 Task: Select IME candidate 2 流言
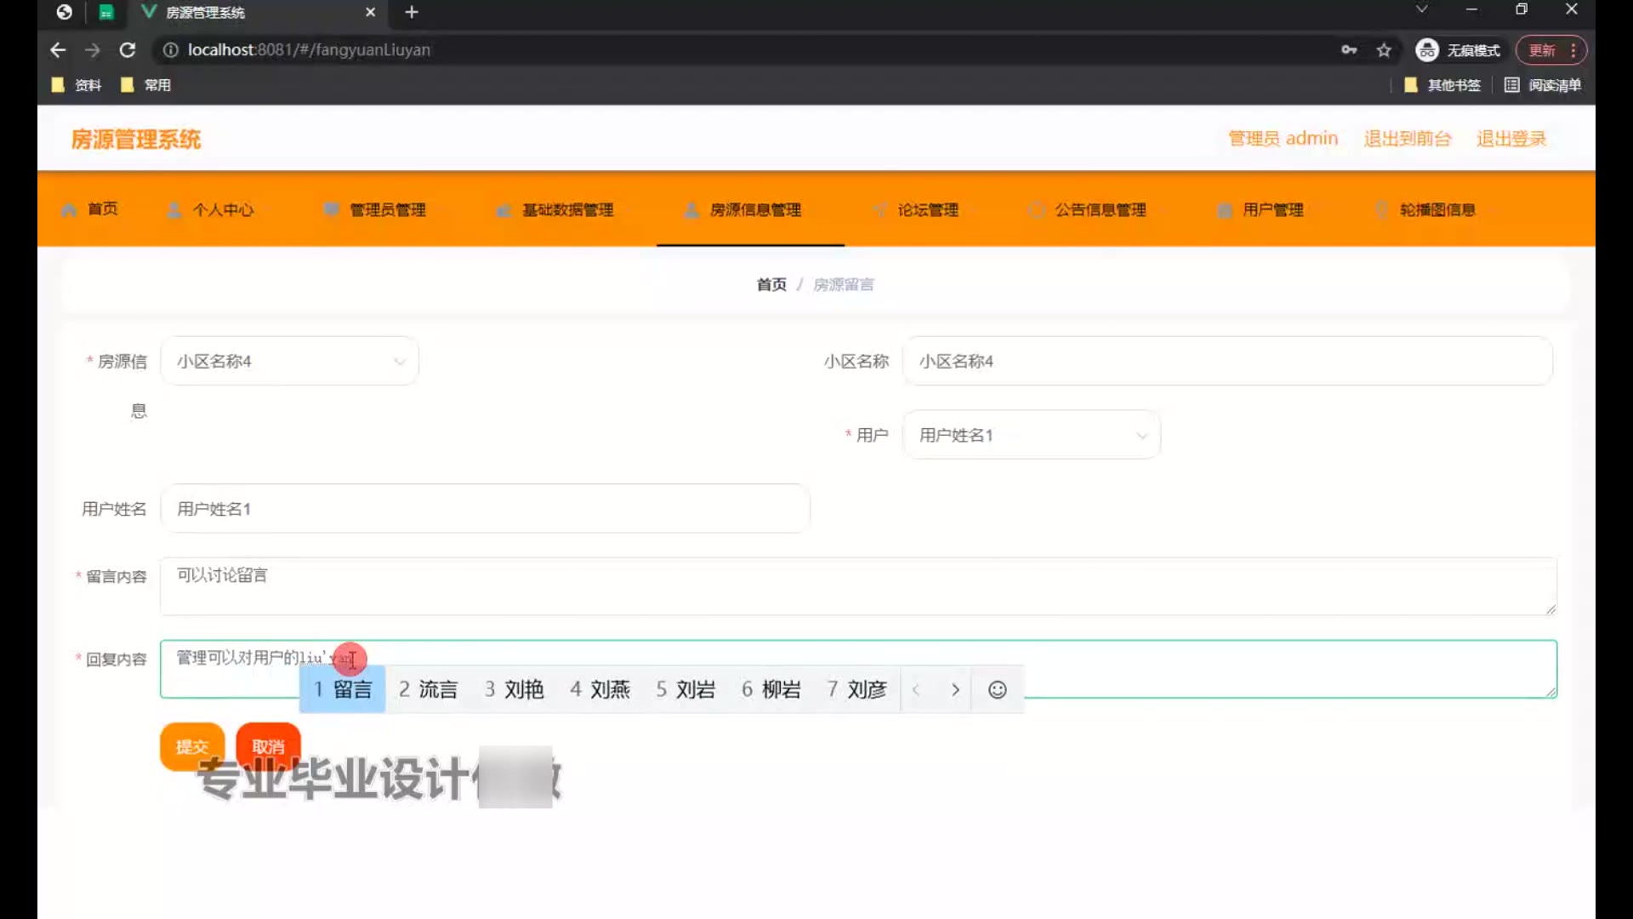click(428, 689)
